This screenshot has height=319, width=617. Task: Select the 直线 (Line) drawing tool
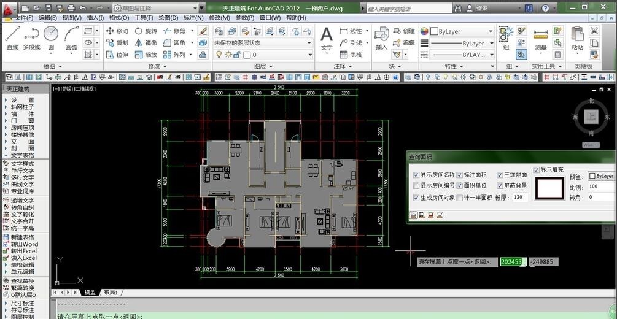point(12,37)
